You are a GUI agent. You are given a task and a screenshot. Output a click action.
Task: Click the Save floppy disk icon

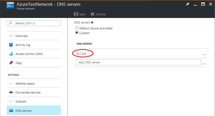tap(76, 14)
